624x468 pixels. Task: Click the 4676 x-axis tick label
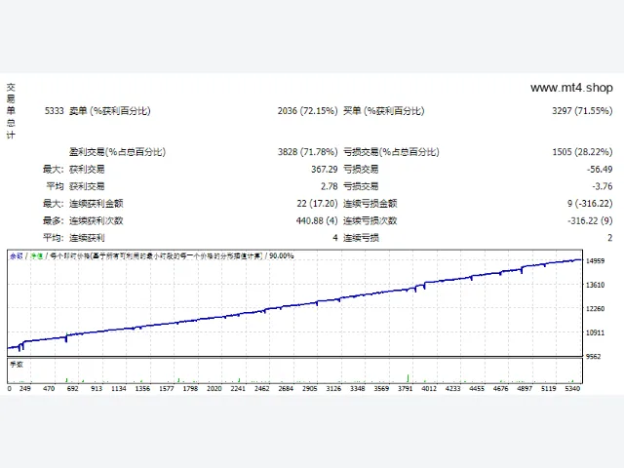click(x=500, y=388)
